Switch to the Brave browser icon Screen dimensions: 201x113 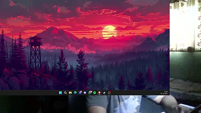point(99,93)
